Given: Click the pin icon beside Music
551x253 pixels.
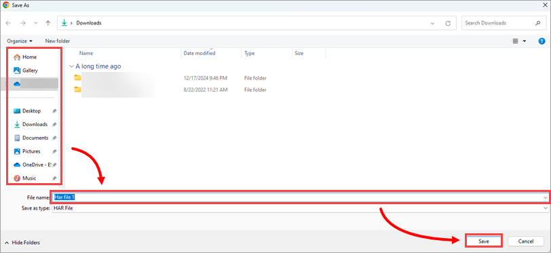Looking at the screenshot, I should 54,178.
